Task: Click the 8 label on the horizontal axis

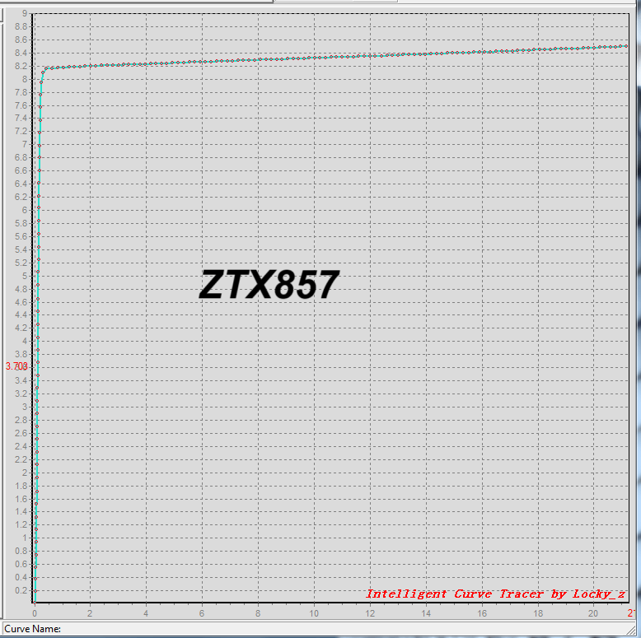Action: click(x=258, y=613)
